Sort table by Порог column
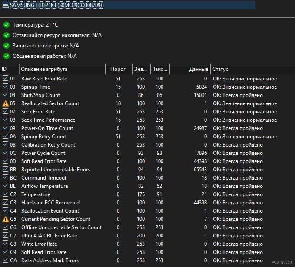The width and height of the screenshot is (295, 267). point(118,69)
